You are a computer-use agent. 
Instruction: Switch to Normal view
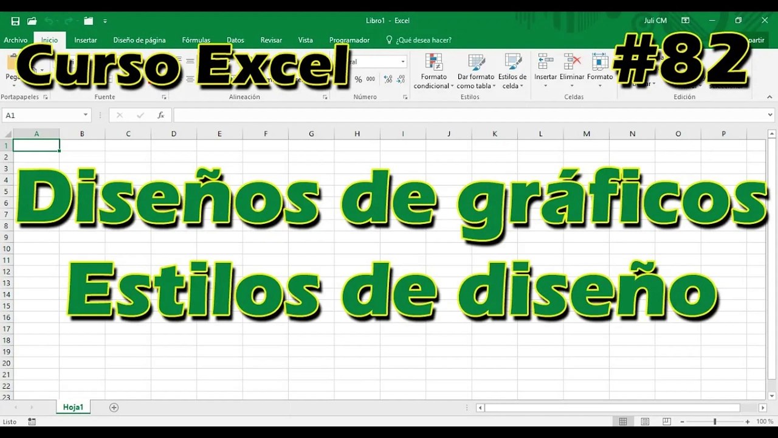pos(623,422)
